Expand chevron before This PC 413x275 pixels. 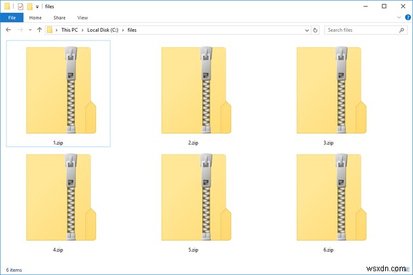(x=57, y=30)
